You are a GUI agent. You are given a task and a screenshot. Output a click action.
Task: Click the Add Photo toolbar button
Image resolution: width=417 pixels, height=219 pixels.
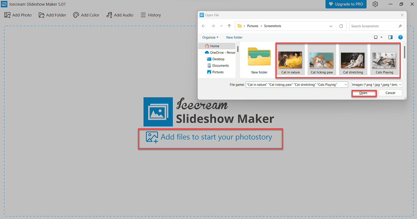(x=18, y=15)
